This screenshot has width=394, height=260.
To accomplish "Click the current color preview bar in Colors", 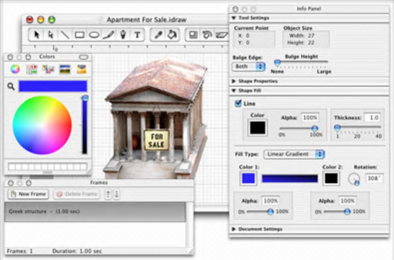I will [53, 86].
